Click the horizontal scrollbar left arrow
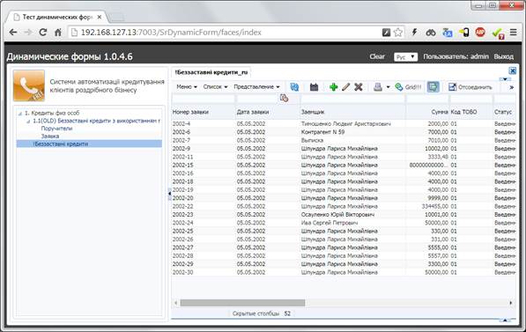 176,303
